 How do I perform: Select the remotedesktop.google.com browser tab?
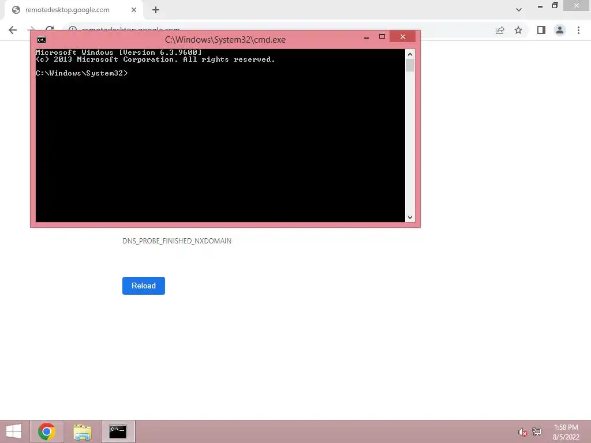pos(73,10)
